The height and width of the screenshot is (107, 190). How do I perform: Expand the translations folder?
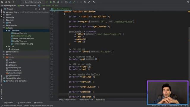4,52
